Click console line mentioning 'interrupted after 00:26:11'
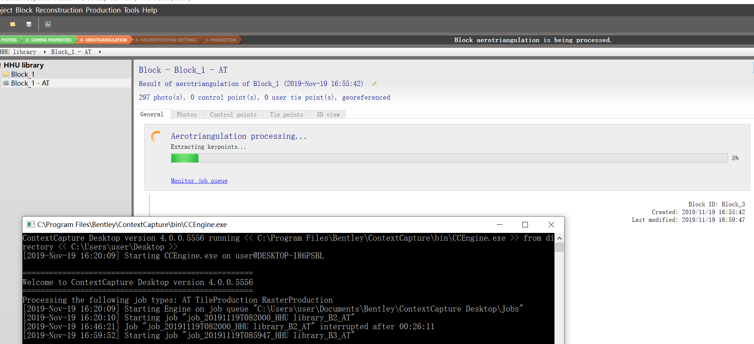 point(229,327)
